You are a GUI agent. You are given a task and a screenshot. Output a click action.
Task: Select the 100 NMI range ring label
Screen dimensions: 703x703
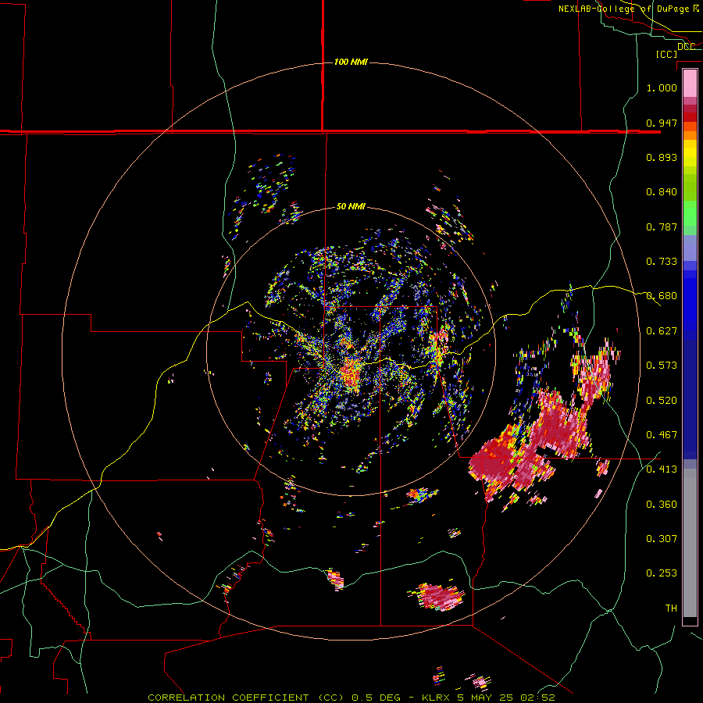[x=351, y=62]
